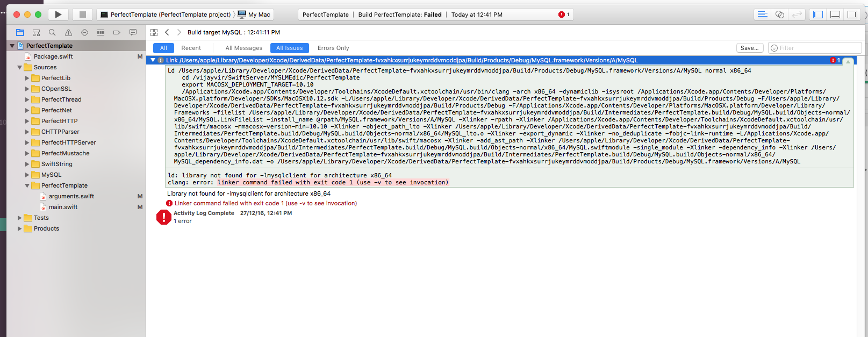This screenshot has width=868, height=337.
Task: Open the Debug navigator icon
Action: 101,33
